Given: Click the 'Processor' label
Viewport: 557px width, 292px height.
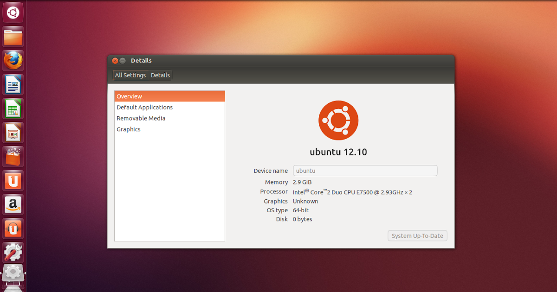Looking at the screenshot, I should (274, 191).
